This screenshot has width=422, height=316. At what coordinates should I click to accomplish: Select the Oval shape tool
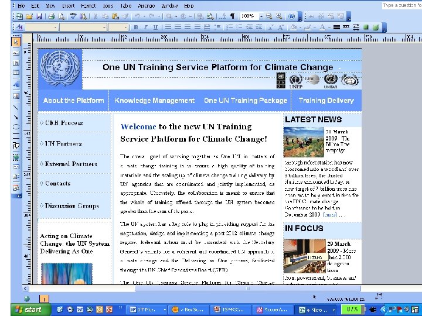coord(16,127)
